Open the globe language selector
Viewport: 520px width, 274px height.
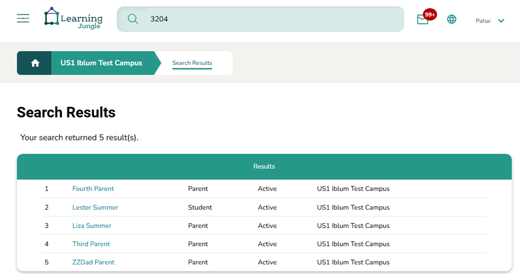(x=452, y=20)
